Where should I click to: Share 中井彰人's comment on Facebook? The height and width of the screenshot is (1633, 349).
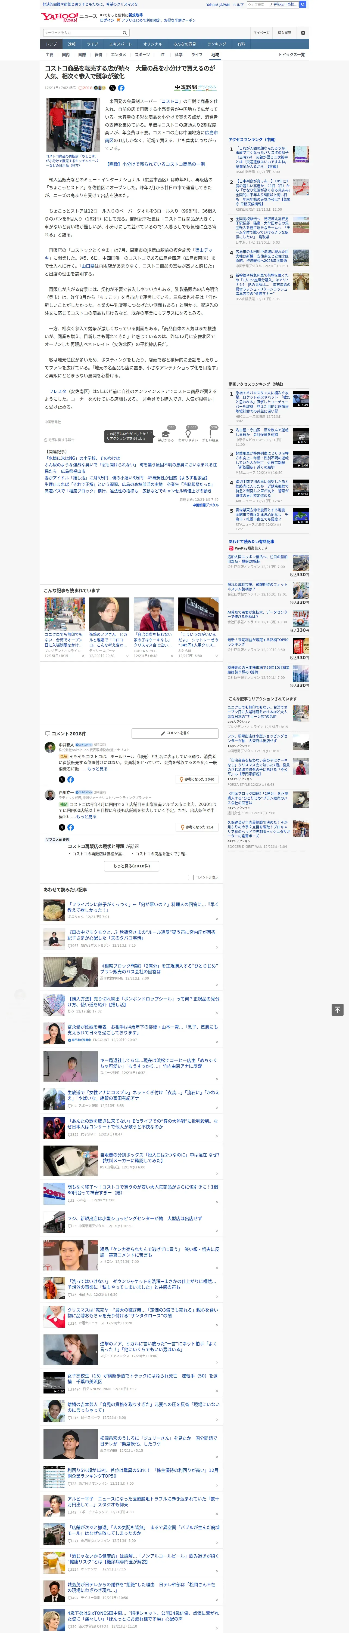click(x=70, y=779)
